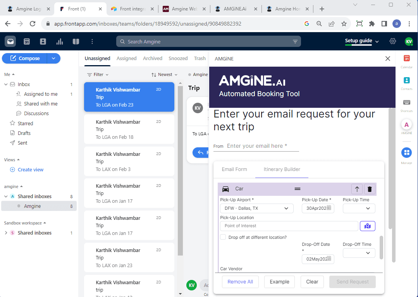Screen dimensions: 418x297
Task: Open the Drop-Off Date calendar picker
Action: click(x=329, y=259)
